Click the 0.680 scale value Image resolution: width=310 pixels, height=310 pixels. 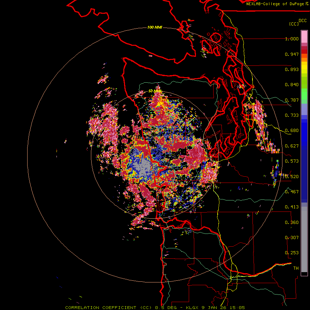[x=292, y=131]
